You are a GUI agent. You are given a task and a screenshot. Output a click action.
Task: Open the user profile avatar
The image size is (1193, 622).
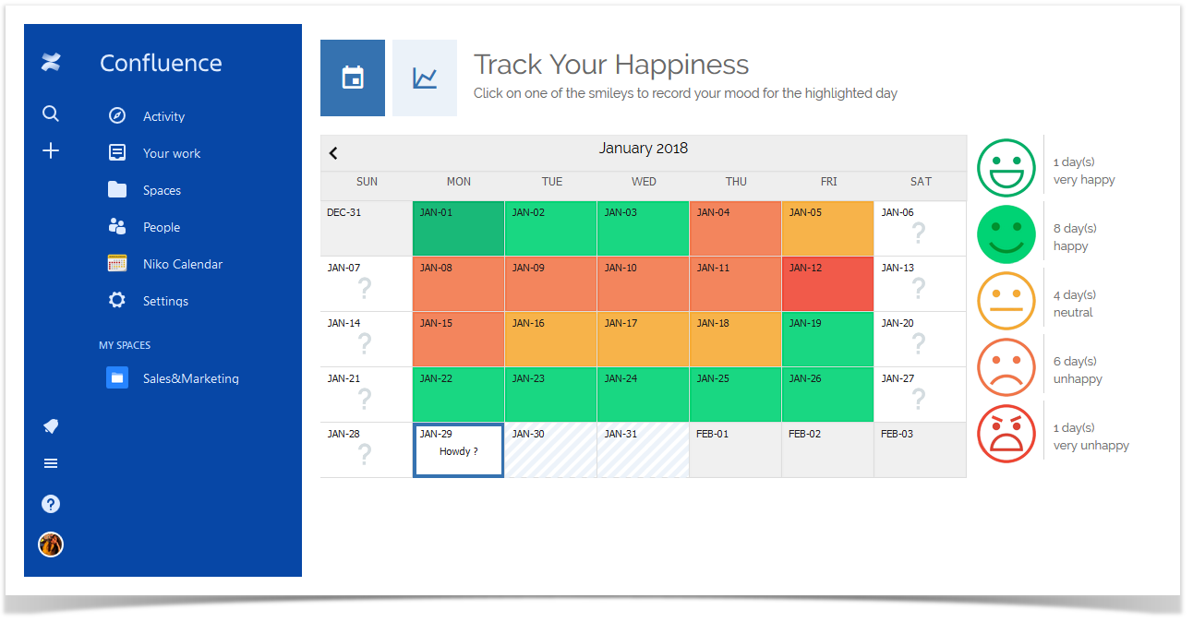[51, 544]
